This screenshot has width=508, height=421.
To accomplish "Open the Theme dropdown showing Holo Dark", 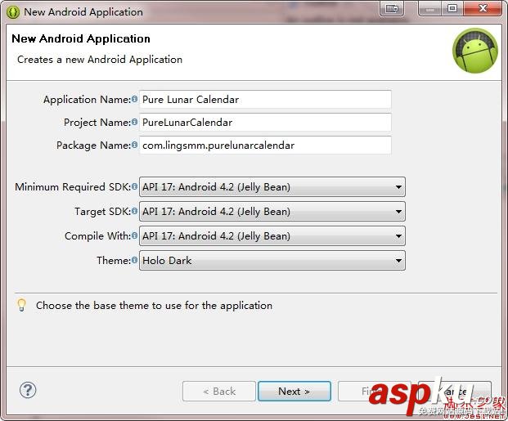I will [x=272, y=261].
